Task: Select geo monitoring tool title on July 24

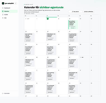Action: [72, 49]
